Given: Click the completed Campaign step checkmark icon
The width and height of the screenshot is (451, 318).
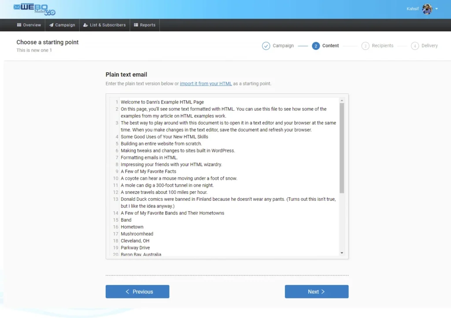Looking at the screenshot, I should click(x=266, y=46).
